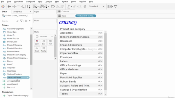The height and width of the screenshot is (98, 175).
Task: Click the Duplicate sheet icon
Action: point(41,7)
